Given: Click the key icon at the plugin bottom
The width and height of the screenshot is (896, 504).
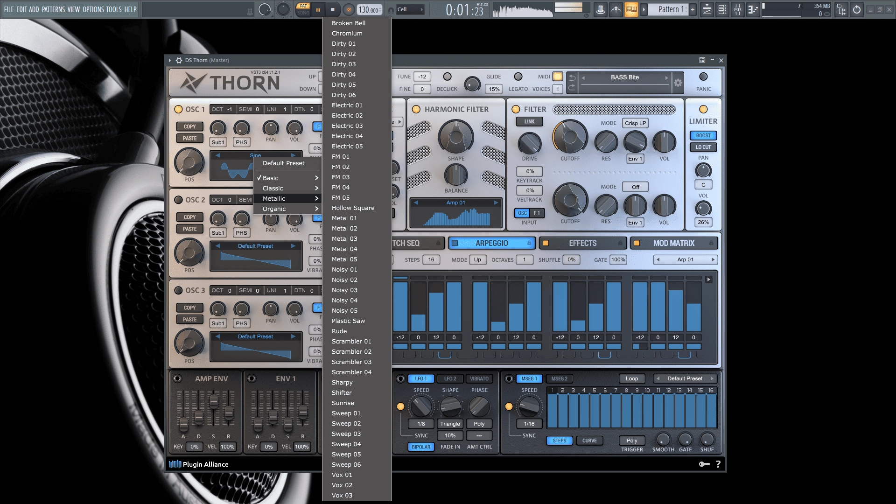Looking at the screenshot, I should pos(704,464).
